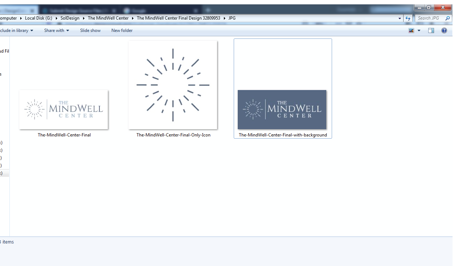
Task: Go to Local Disk (G:) in breadcrumb
Action: 38,18
